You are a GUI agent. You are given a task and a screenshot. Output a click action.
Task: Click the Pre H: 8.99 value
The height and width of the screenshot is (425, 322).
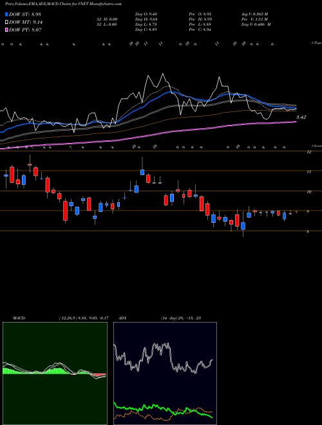click(200, 19)
